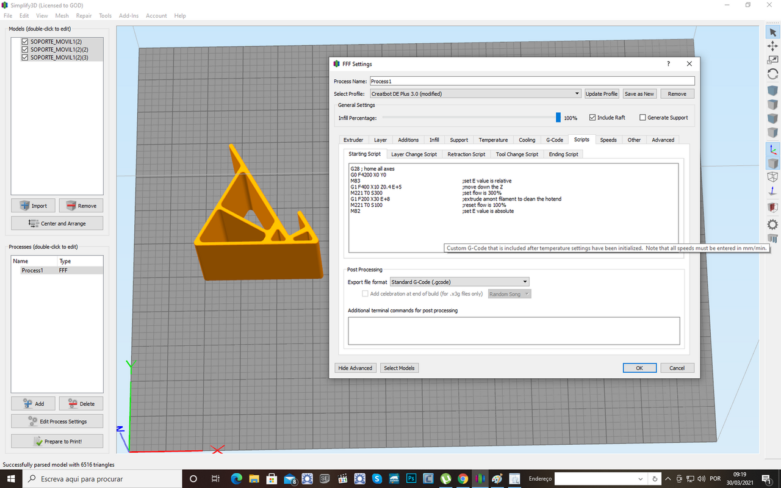
Task: Click the Center and Arrange button
Action: pos(57,223)
